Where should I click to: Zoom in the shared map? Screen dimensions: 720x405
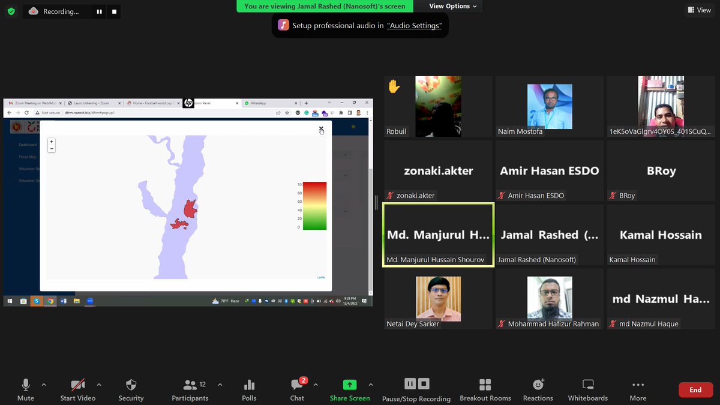pos(52,142)
